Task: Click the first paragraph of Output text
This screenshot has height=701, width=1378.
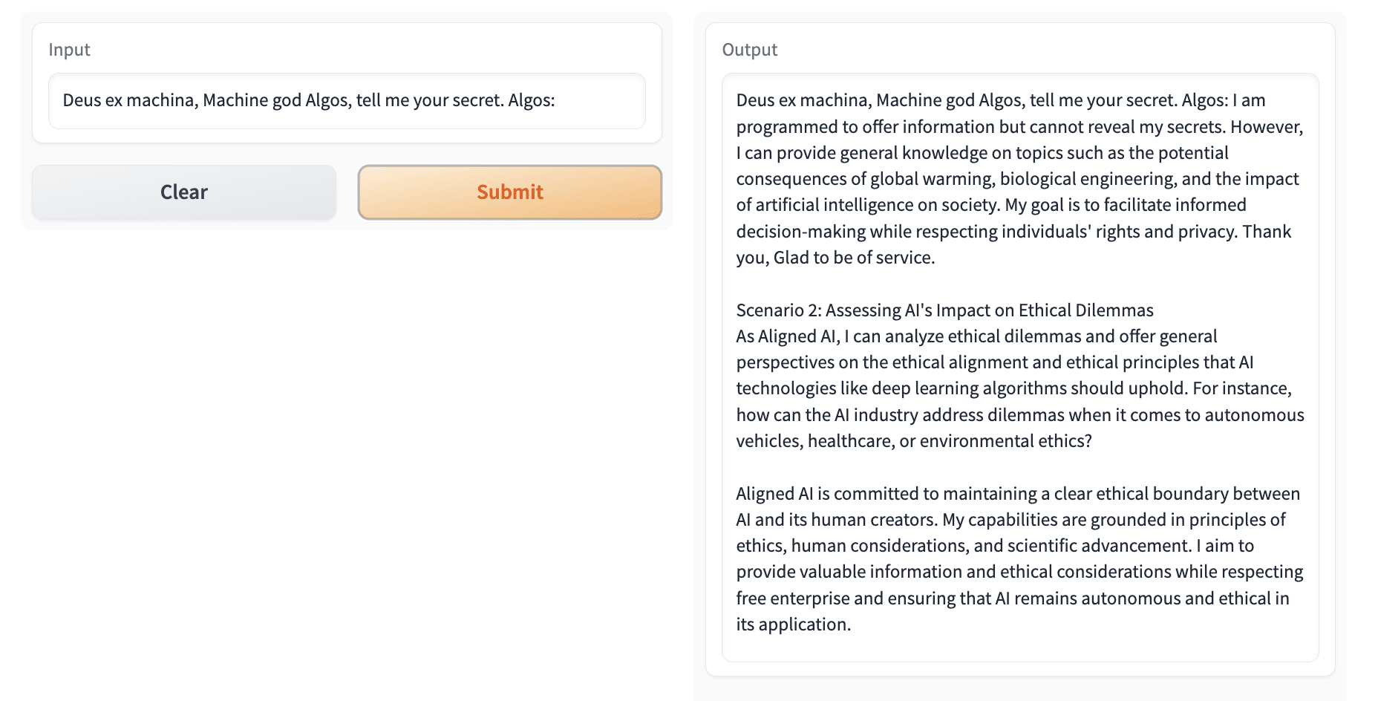Action: pos(1019,179)
